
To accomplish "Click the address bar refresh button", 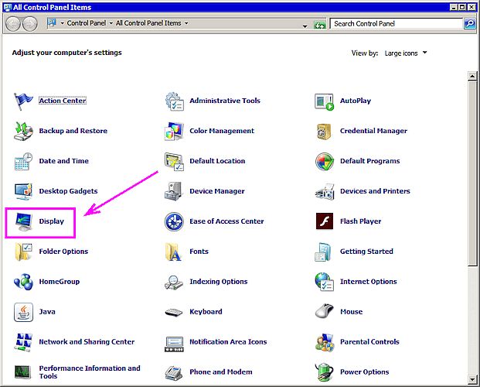I will click(x=319, y=25).
